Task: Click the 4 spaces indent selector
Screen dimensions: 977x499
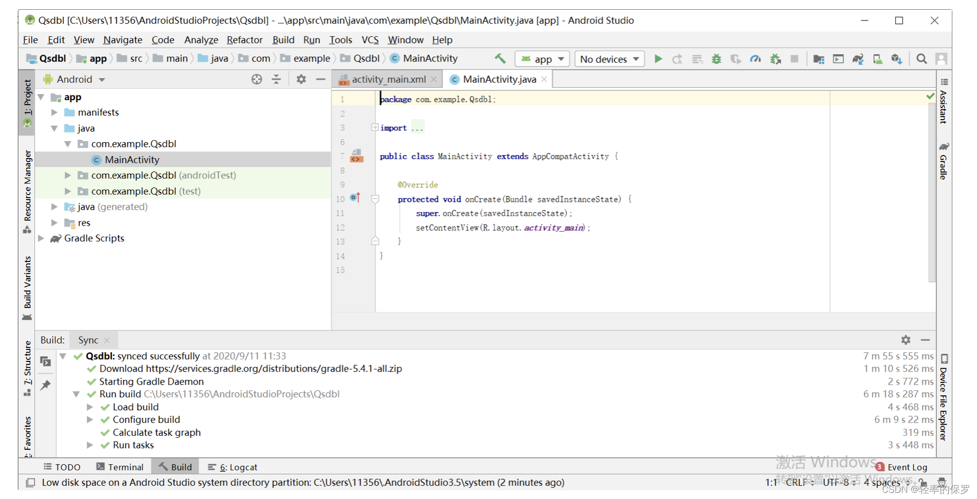Action: (887, 482)
